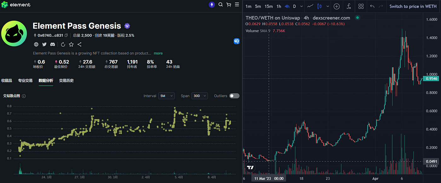The width and height of the screenshot is (441, 183).
Task: Click the search magnifier icon
Action: [220, 5]
